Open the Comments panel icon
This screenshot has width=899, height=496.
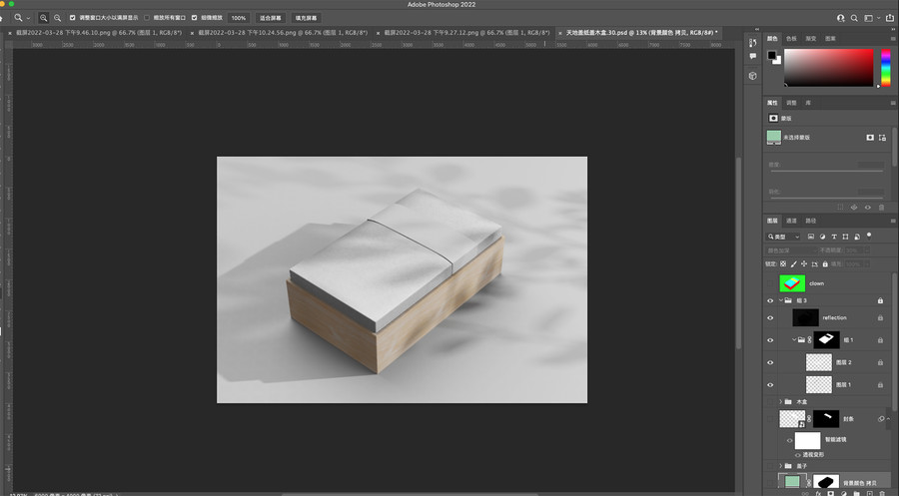tap(753, 56)
